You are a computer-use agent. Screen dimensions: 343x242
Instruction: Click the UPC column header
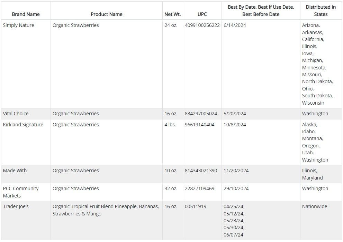(202, 14)
